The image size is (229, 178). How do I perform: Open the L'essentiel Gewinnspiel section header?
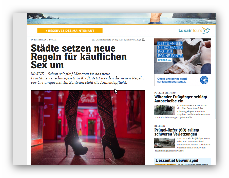pyautogui.click(x=177, y=161)
